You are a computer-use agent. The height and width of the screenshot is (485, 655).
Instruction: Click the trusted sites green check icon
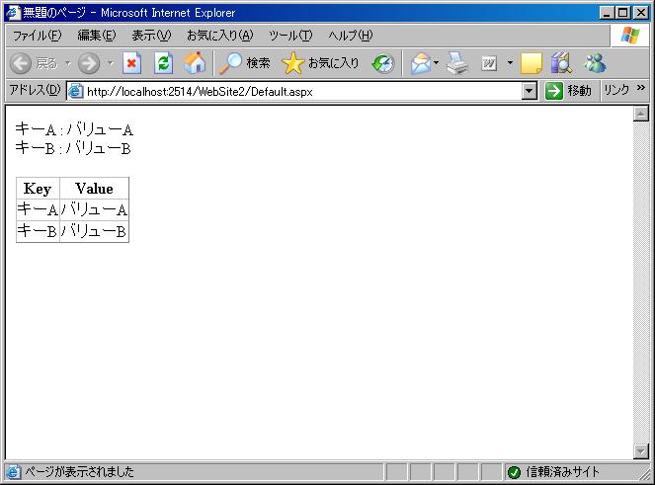[x=514, y=472]
